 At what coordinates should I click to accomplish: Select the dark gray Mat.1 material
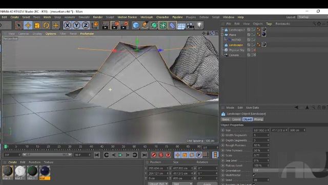(8, 173)
